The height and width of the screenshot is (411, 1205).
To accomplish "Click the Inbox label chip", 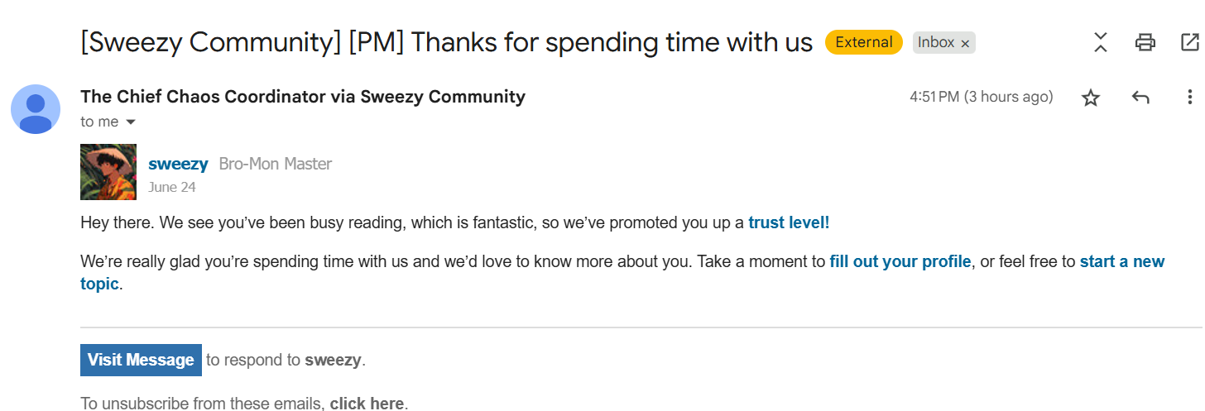I will (936, 42).
